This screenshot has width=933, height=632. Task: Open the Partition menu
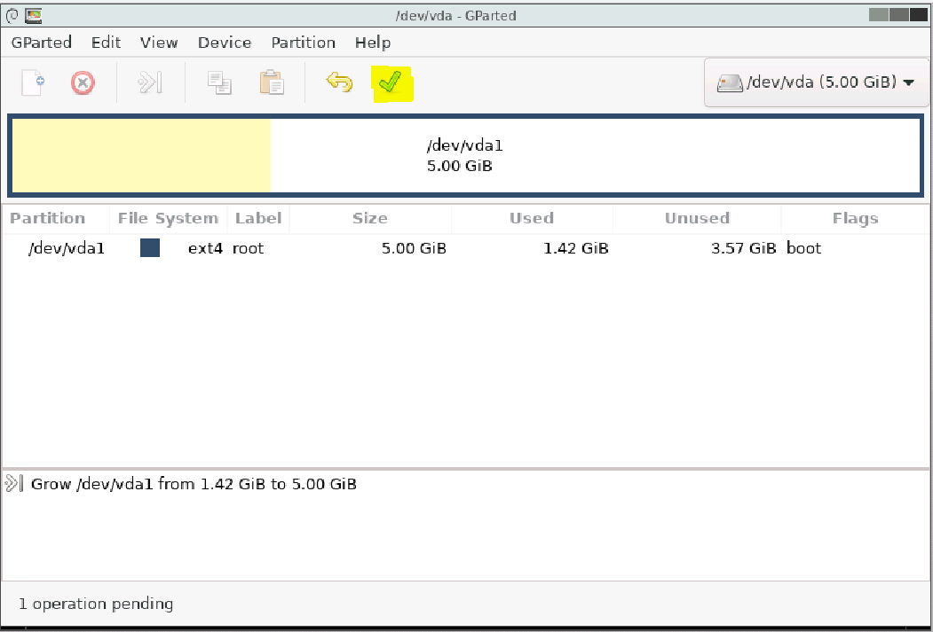coord(304,43)
